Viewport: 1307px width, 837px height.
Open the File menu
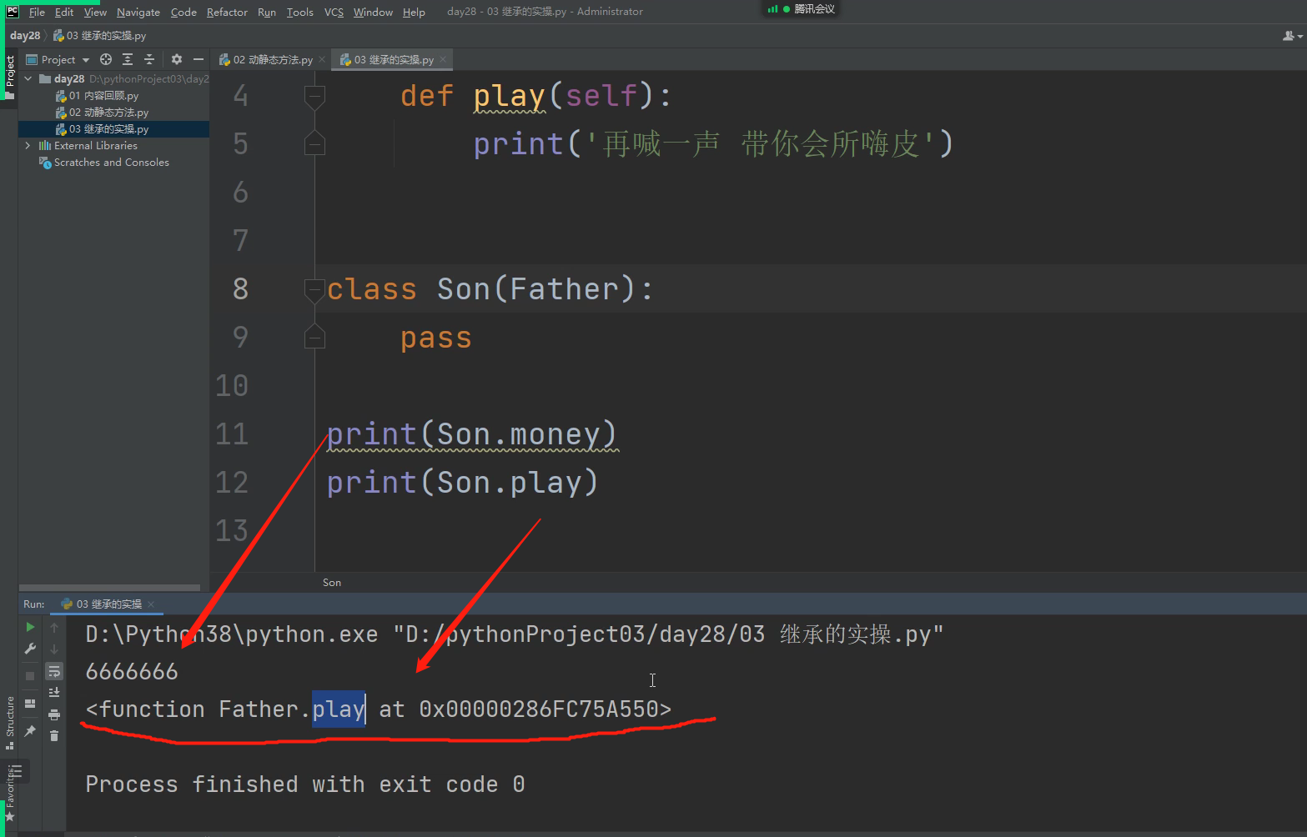(x=37, y=12)
